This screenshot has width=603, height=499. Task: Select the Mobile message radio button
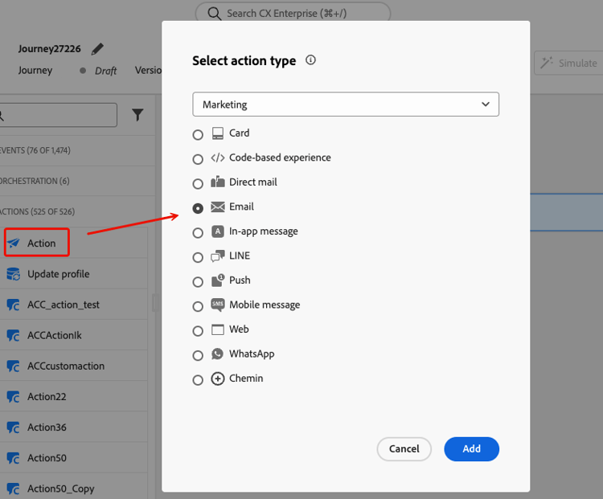click(x=198, y=306)
